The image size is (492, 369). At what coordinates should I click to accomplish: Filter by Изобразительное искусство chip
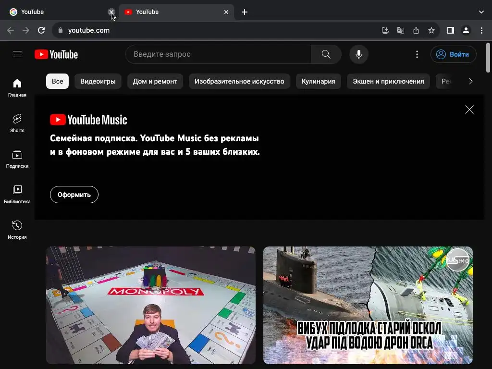(x=239, y=81)
